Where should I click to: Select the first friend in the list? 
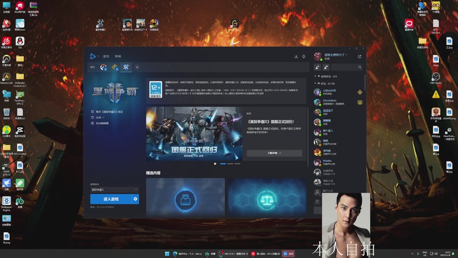click(338, 92)
